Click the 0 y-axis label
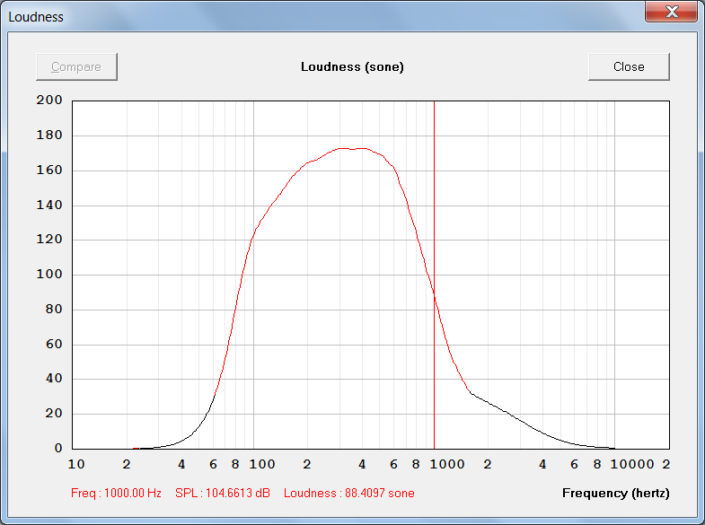 [58, 448]
